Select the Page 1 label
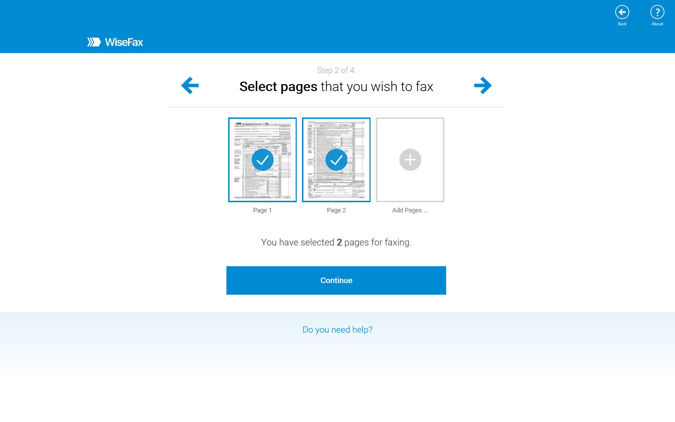Screen dimensions: 675x422 point(262,210)
